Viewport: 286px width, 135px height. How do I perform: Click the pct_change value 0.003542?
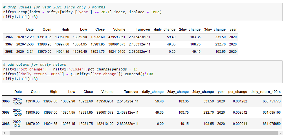[x=240, y=113]
